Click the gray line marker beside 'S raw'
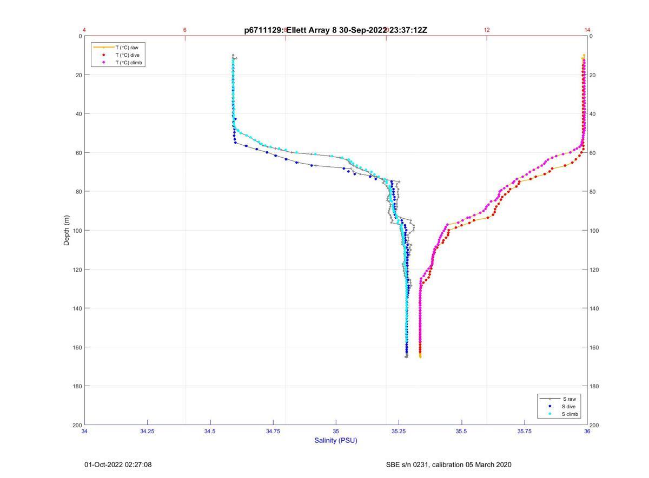This screenshot has width=649, height=478. click(549, 399)
